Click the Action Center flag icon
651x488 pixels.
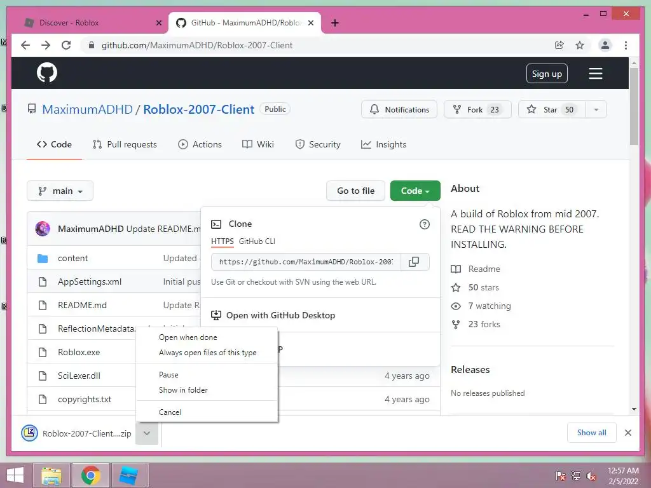[x=561, y=476]
